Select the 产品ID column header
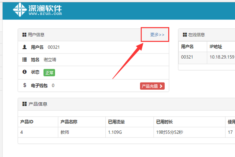 [27, 122]
